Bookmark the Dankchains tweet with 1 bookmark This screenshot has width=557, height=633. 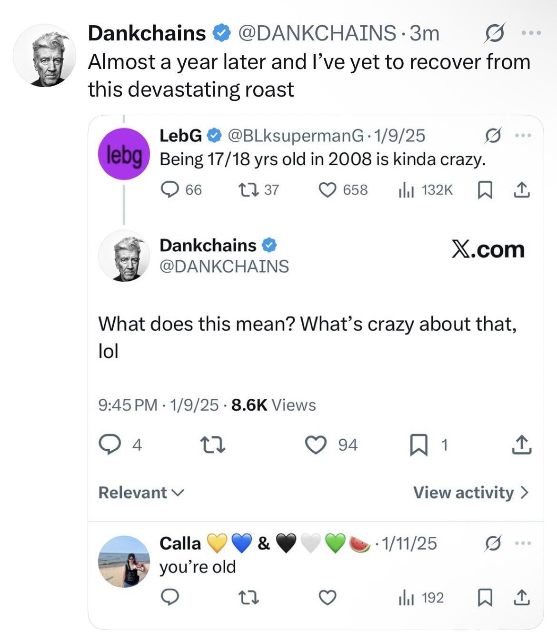pos(417,445)
